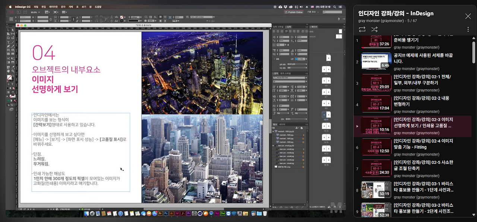477x222 pixels.
Task: Open Premiere Pro from the Dock
Action: (x=189, y=213)
